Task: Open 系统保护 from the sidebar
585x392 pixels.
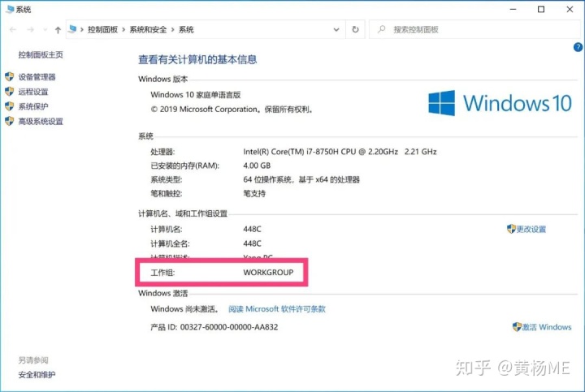Action: pos(33,106)
